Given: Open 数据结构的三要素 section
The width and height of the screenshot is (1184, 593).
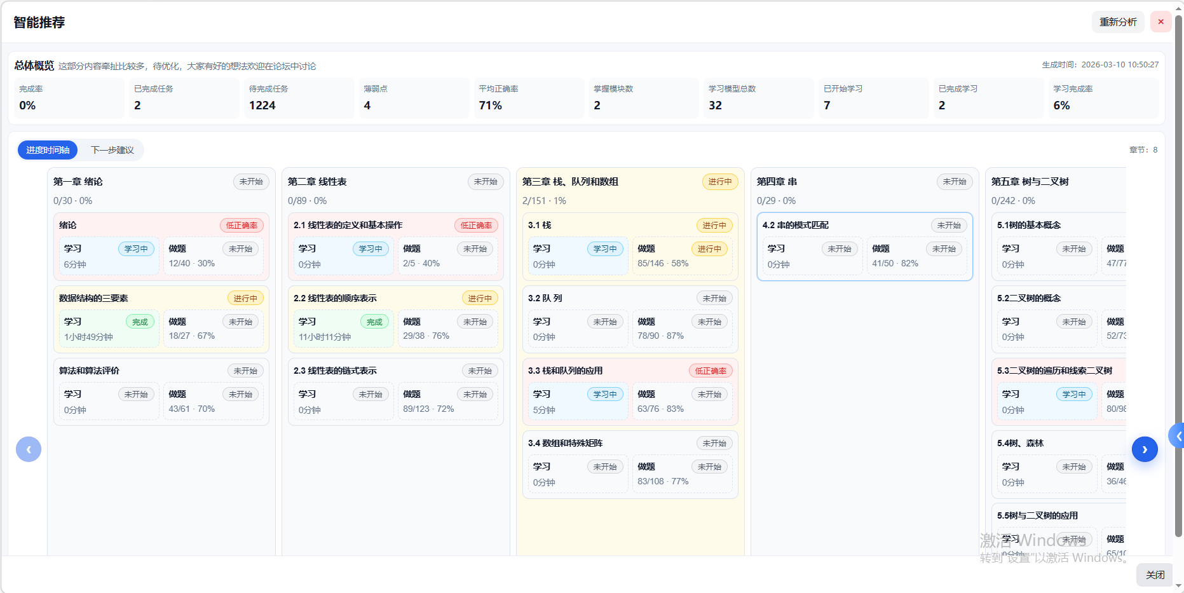Looking at the screenshot, I should click(161, 319).
